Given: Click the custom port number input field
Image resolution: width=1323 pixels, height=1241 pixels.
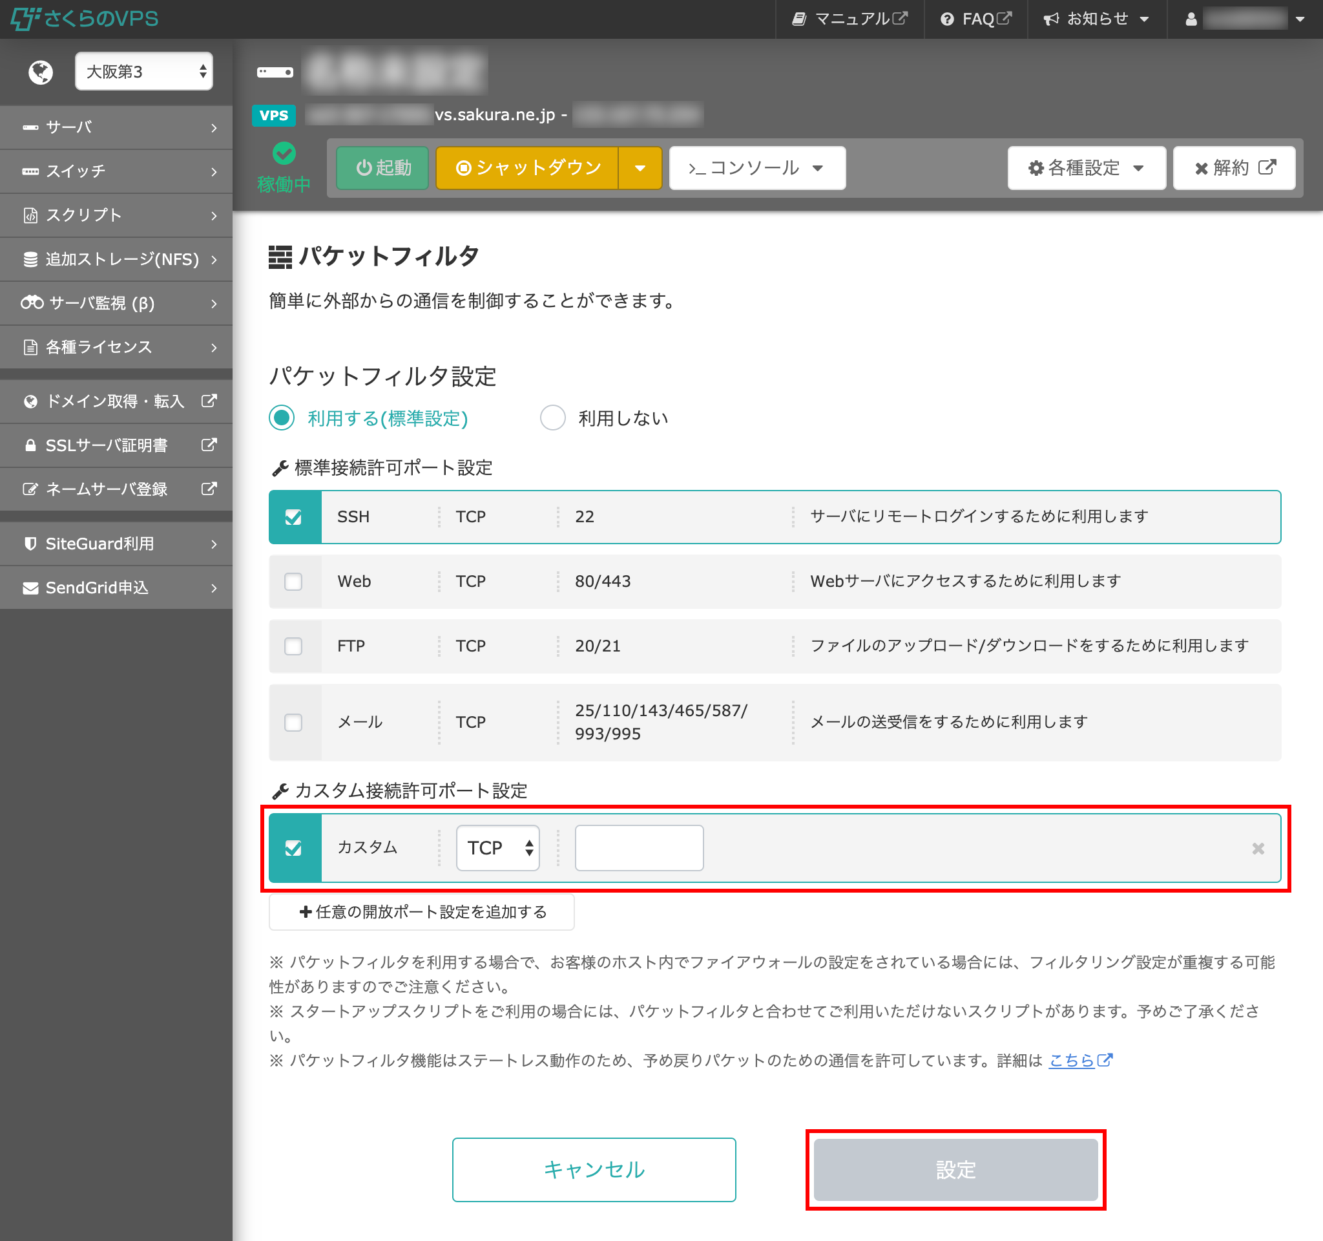Looking at the screenshot, I should point(638,847).
